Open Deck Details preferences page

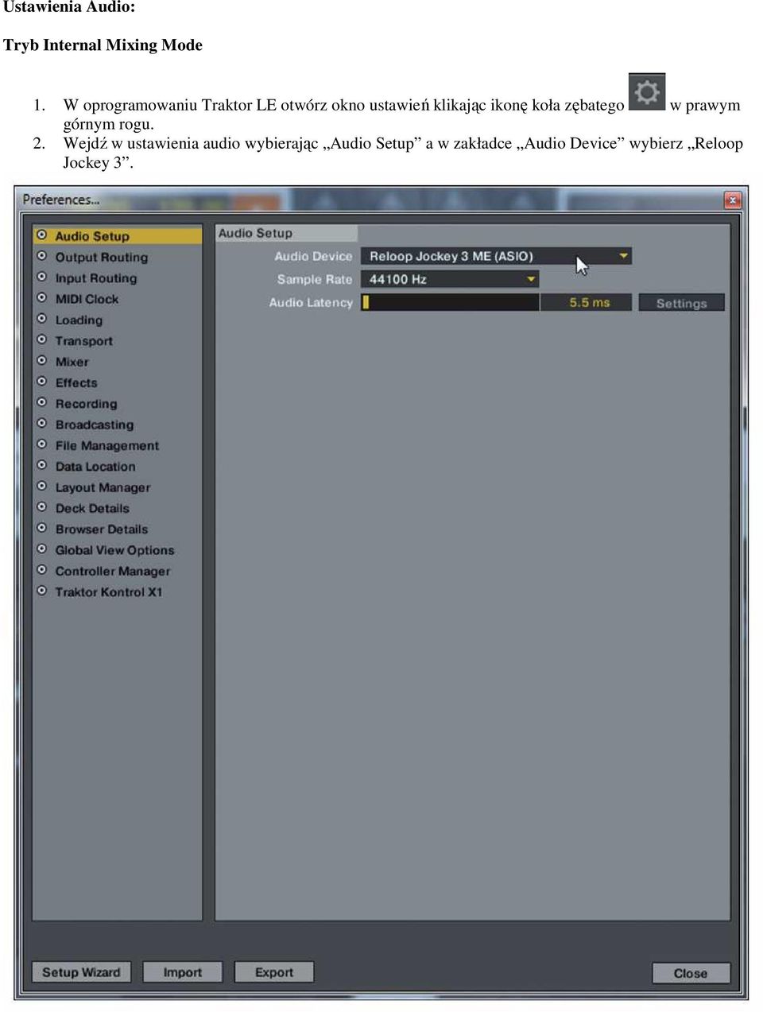point(92,508)
